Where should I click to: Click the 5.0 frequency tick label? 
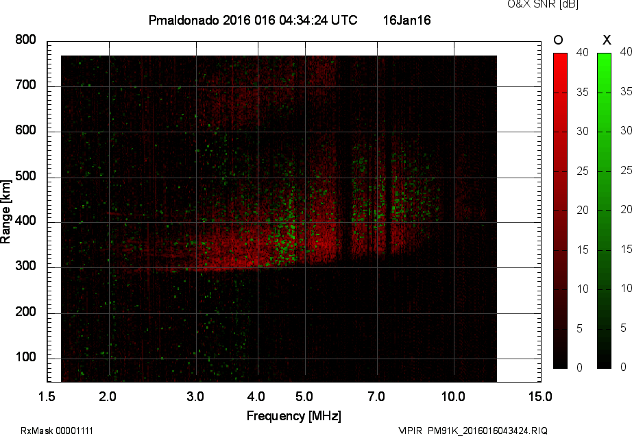[304, 396]
